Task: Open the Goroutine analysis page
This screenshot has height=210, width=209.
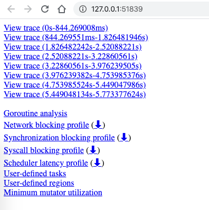Action: (35, 113)
